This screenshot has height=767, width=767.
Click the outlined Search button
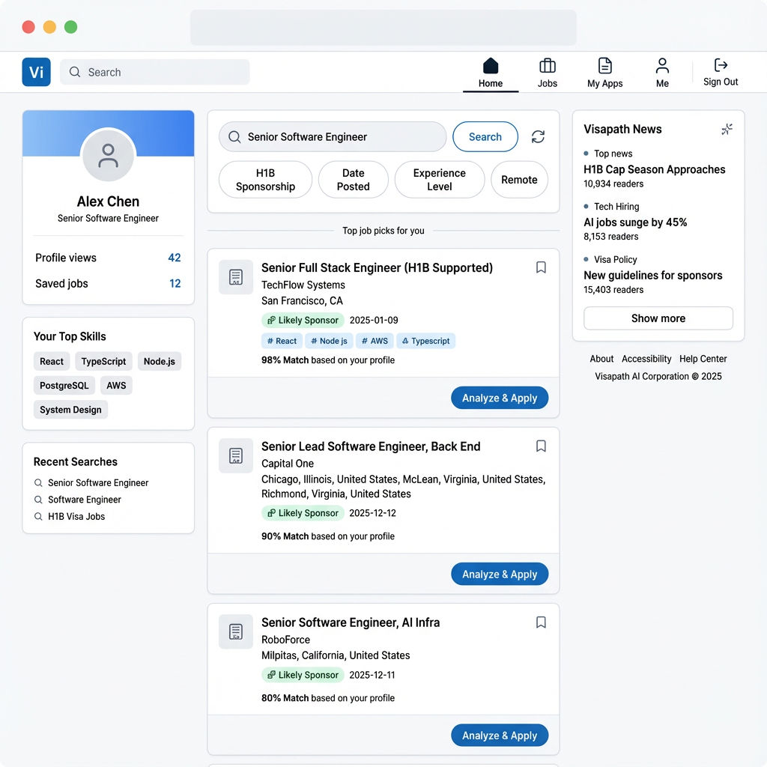[485, 137]
